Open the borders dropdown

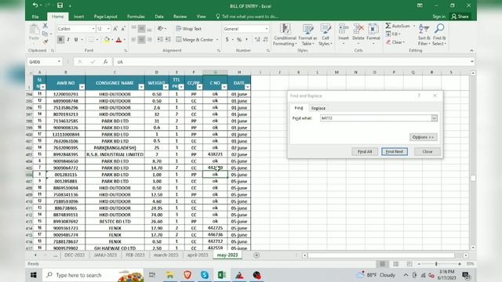tap(97, 40)
